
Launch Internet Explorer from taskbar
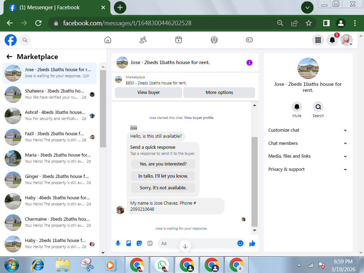38,265
